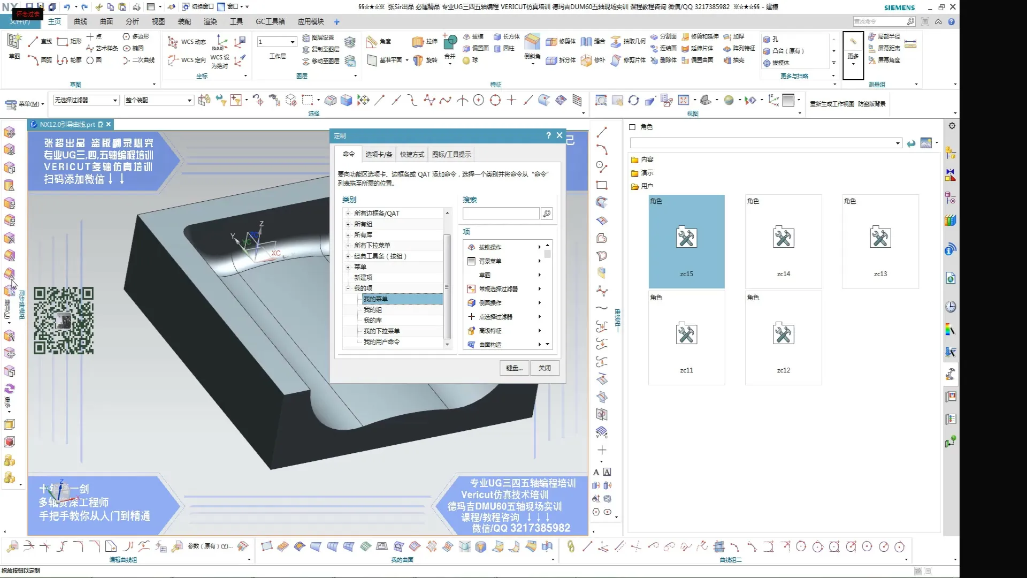Select 我的下拉菜单 in category tree
Viewport: 1027px width, 578px height.
(x=381, y=331)
